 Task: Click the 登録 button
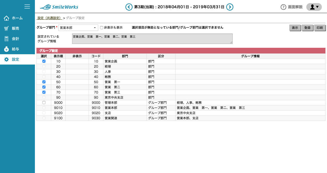307,28
